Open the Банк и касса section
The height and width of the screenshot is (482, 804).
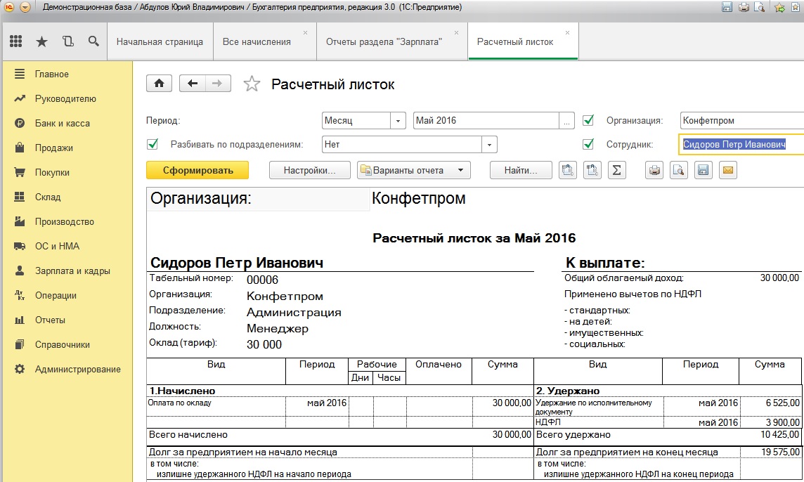tap(67, 124)
